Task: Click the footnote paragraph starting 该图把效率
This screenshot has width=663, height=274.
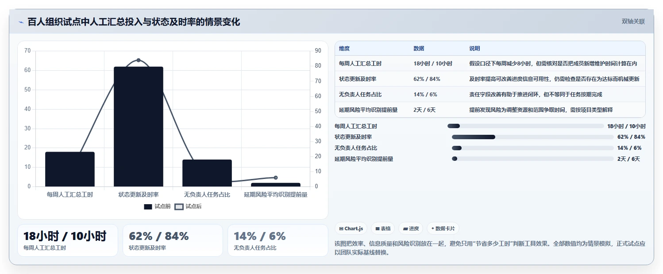Action: click(490, 248)
